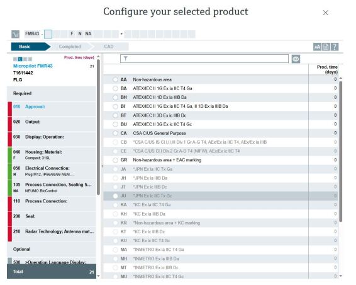
Task: Open 105 Process Connection, Sealing feature
Action: point(52,188)
